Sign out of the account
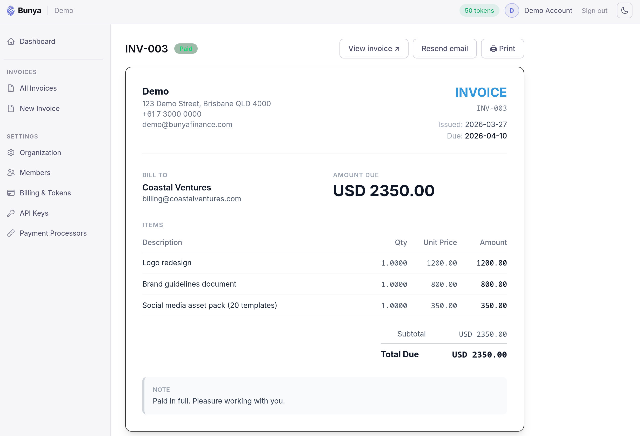The width and height of the screenshot is (640, 436). 594,11
